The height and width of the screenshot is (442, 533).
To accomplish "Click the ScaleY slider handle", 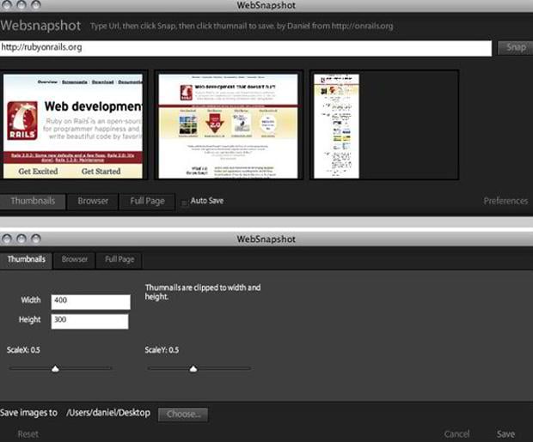I will pyautogui.click(x=193, y=368).
